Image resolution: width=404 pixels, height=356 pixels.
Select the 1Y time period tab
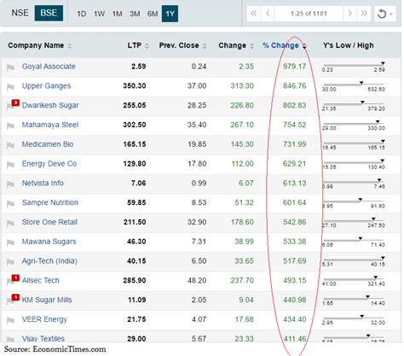pyautogui.click(x=170, y=14)
